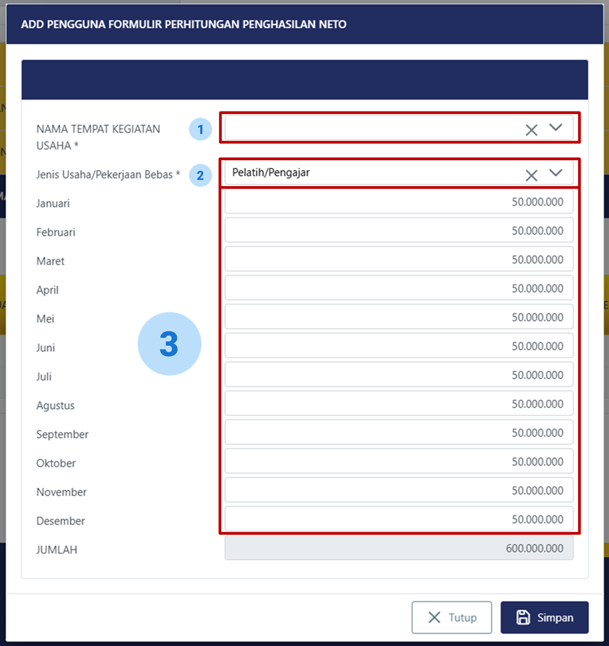
Task: Select the Maret amount input
Action: [x=399, y=260]
